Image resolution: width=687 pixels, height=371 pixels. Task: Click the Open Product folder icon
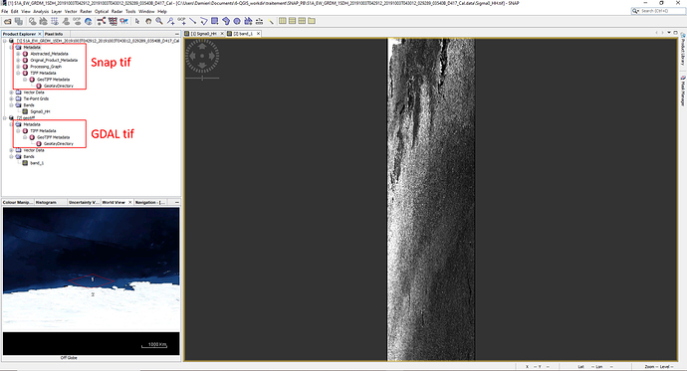tap(7, 21)
